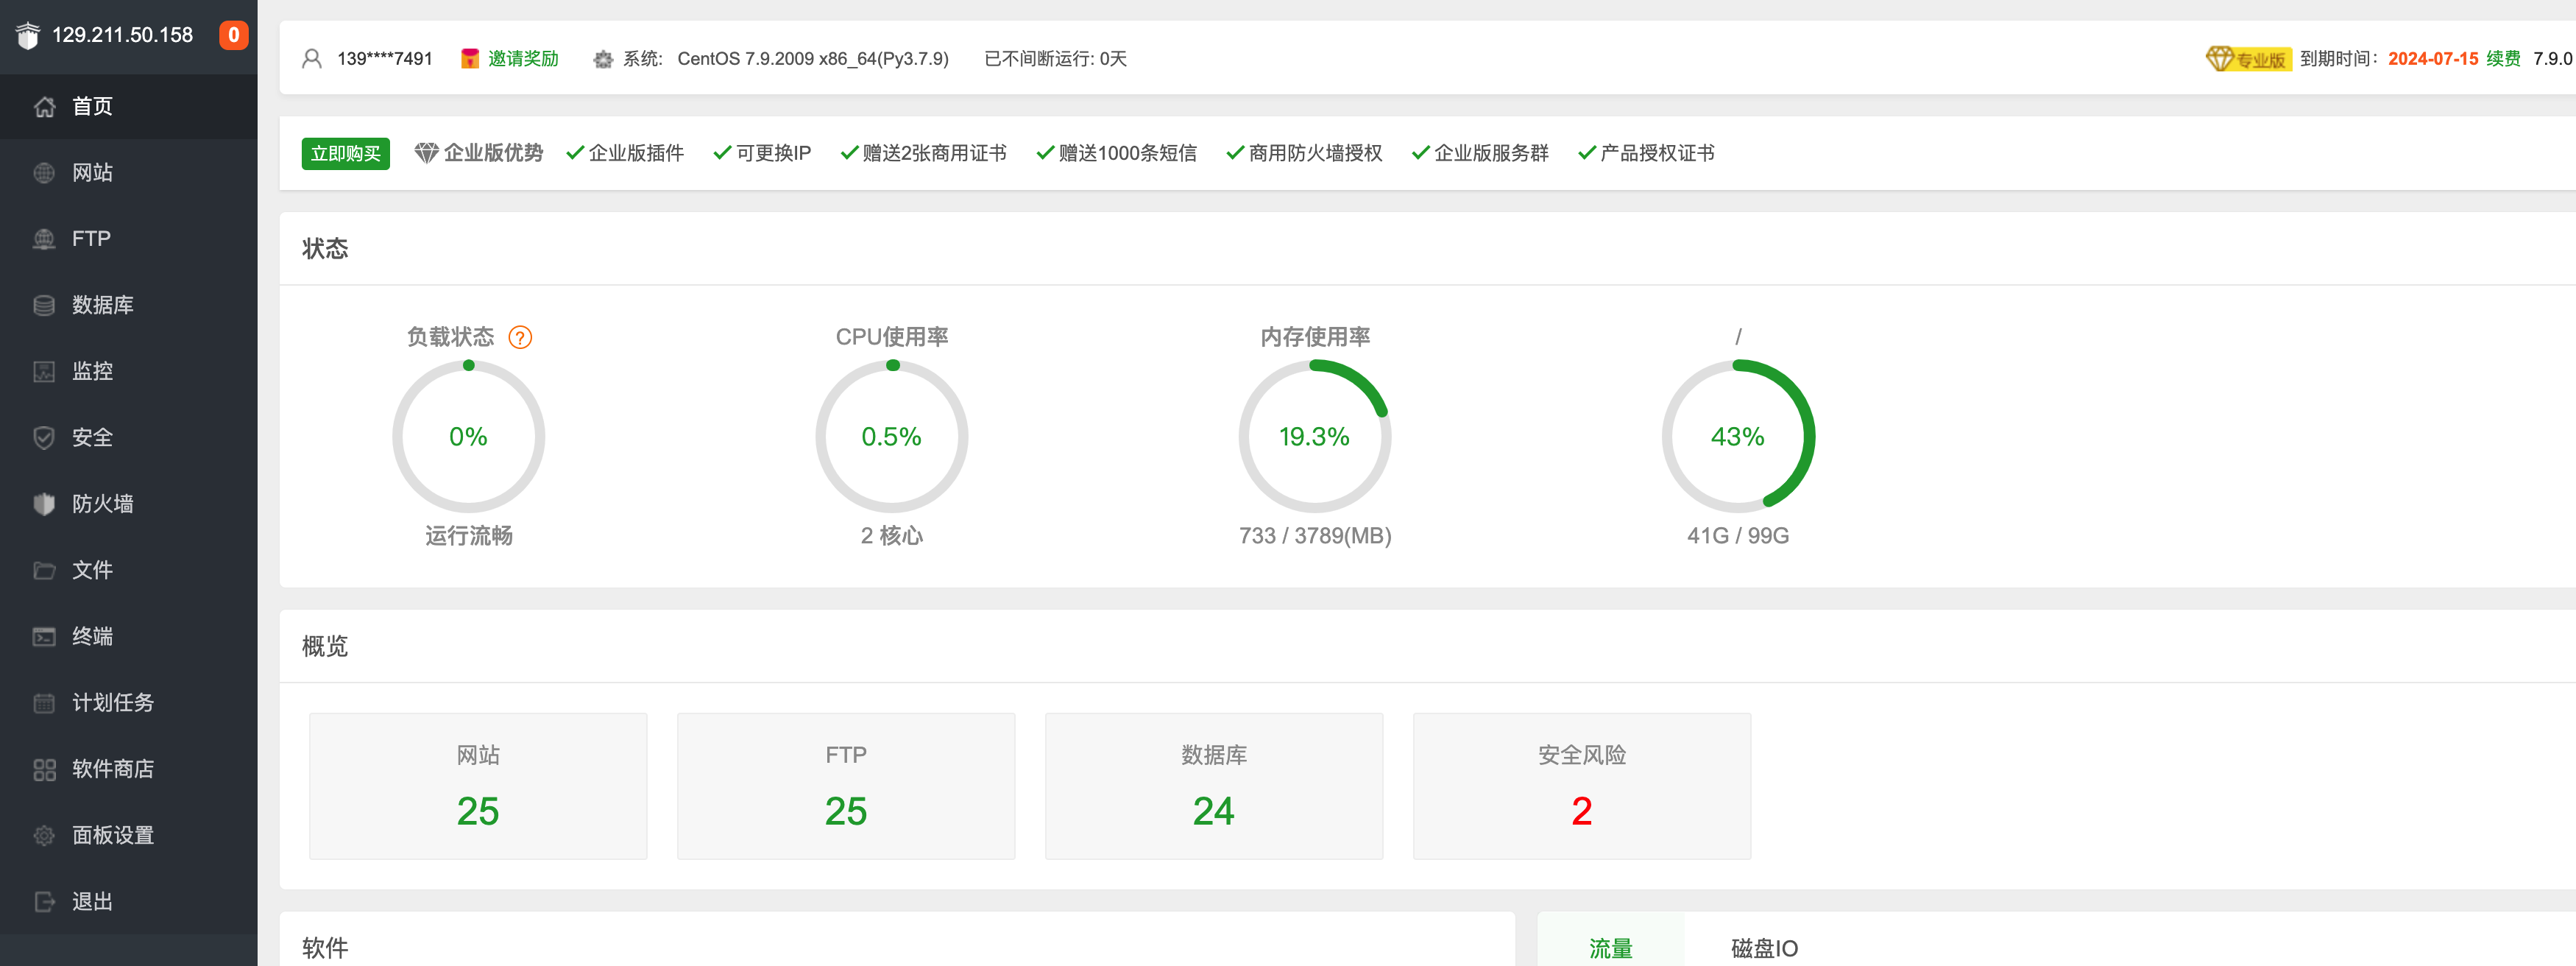Screen dimensions: 2576x966
Task: Click the account name 139****7491
Action: pos(385,58)
